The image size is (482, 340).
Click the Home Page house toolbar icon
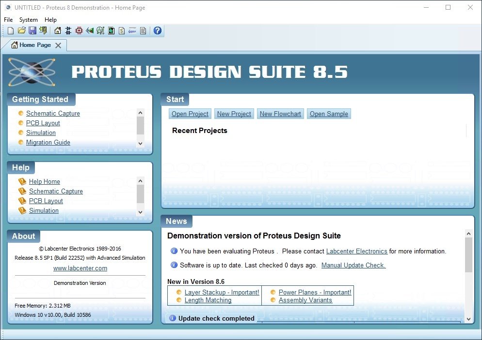coord(58,30)
